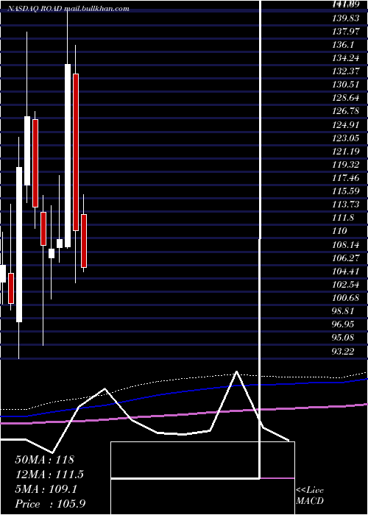Click the 139.83 price axis label
Viewport: 368px width, 515px height.
click(x=346, y=18)
